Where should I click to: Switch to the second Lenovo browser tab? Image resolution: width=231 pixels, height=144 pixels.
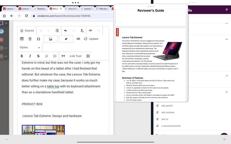point(25,9)
